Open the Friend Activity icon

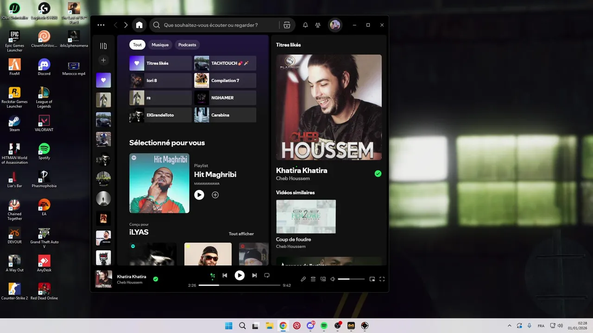(318, 25)
